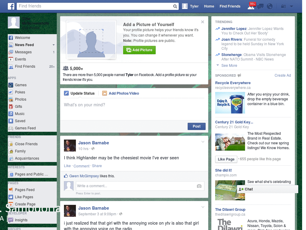Screen dimensions: 306x230
Task: Like the Highlander post
Action: coord(67,166)
